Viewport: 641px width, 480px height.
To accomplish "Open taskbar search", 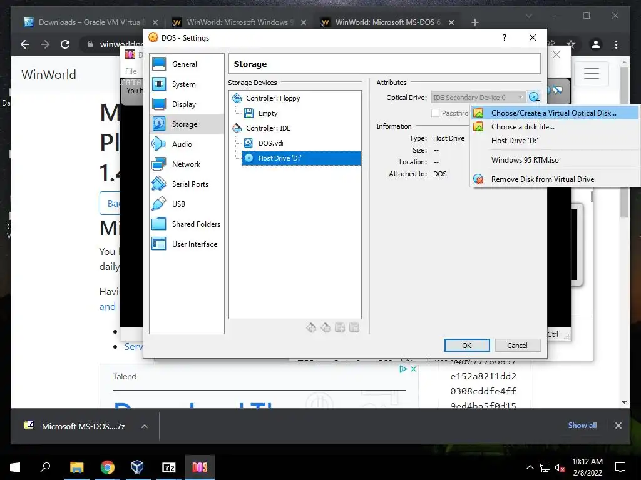I will pyautogui.click(x=45, y=467).
